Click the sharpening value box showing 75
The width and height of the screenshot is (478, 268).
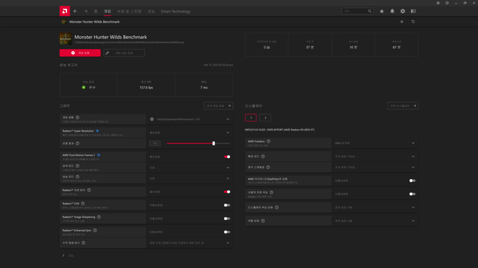[155, 144]
